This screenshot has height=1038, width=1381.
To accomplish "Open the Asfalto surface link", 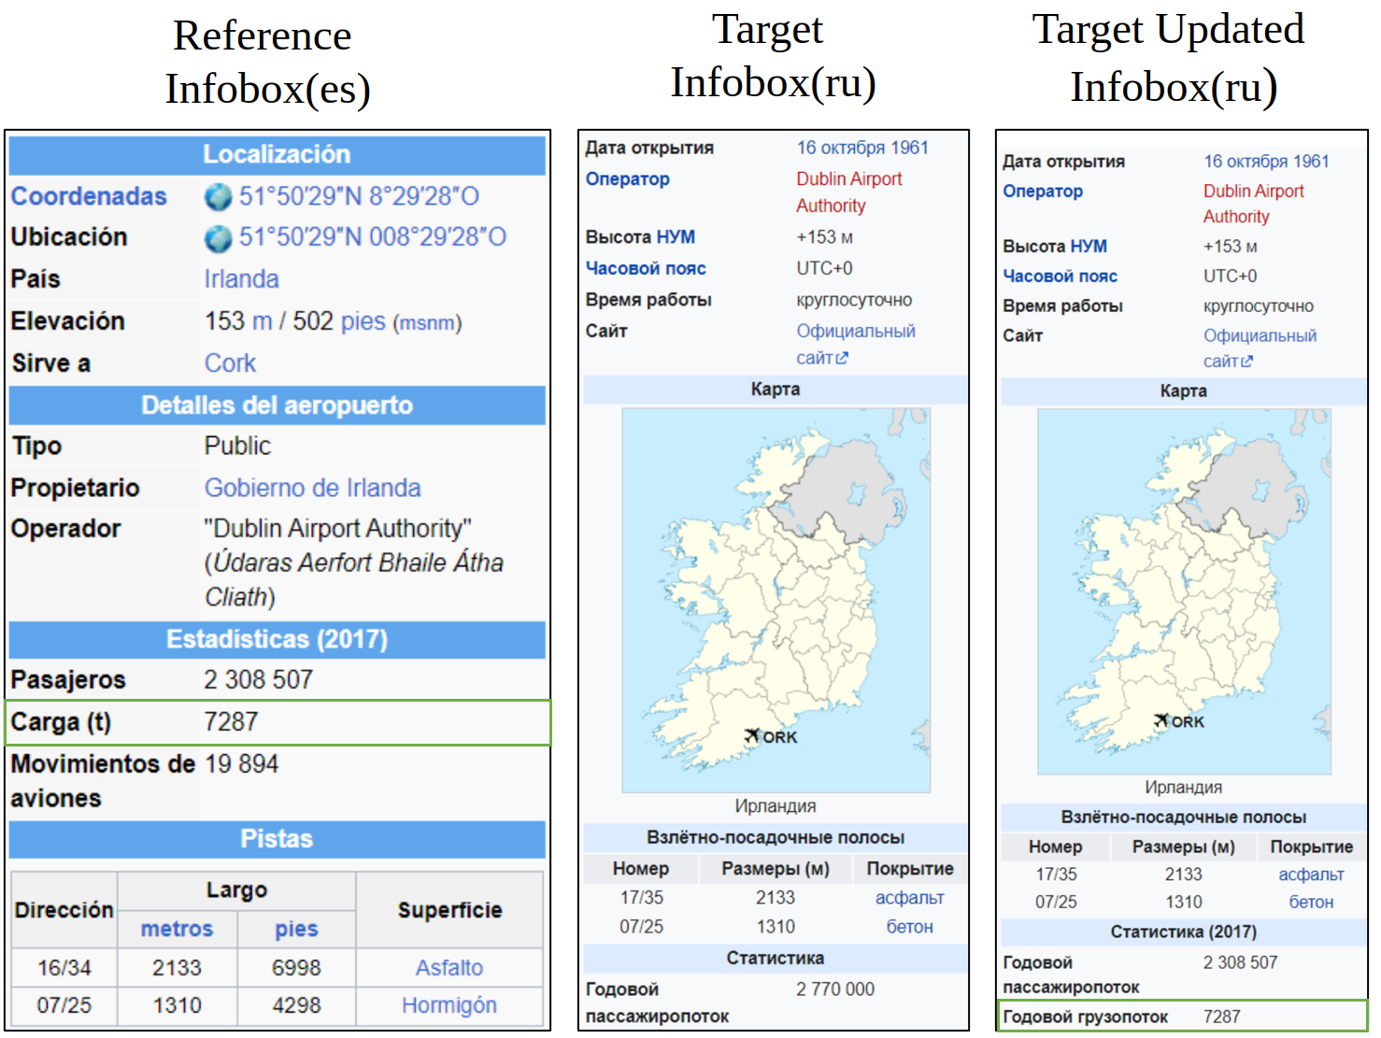I will click(449, 968).
